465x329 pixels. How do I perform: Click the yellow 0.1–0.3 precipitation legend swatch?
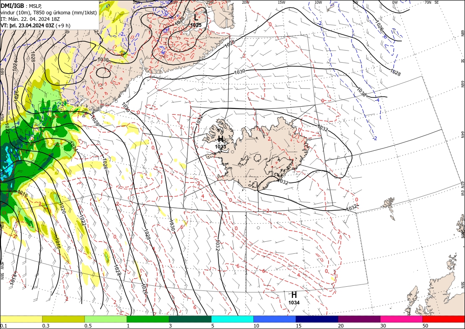pyautogui.click(x=21, y=319)
